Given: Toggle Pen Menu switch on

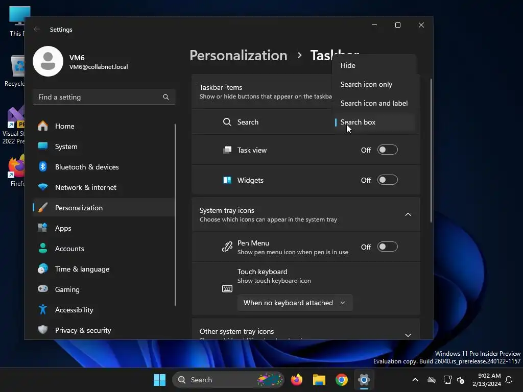Looking at the screenshot, I should tap(388, 247).
